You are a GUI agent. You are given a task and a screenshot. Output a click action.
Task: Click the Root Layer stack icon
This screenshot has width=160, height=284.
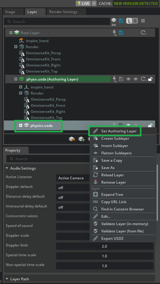[x=17, y=33]
